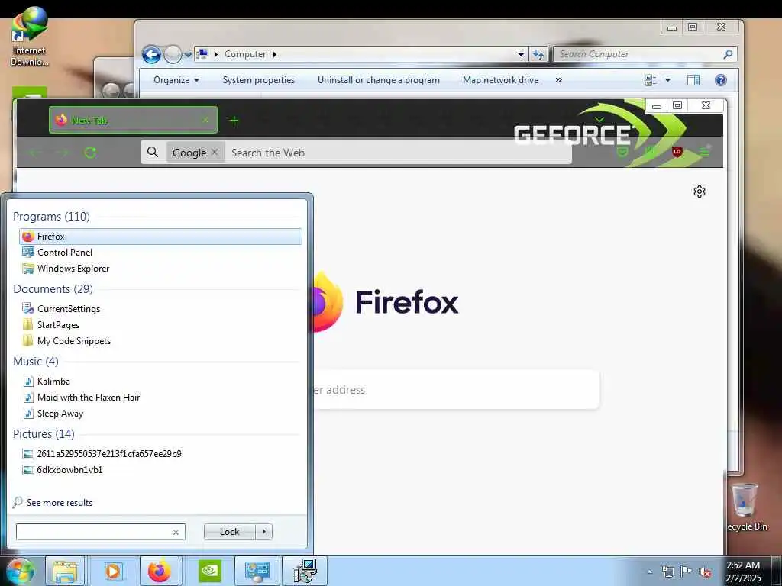Open Windows Media Player from taskbar

point(113,571)
